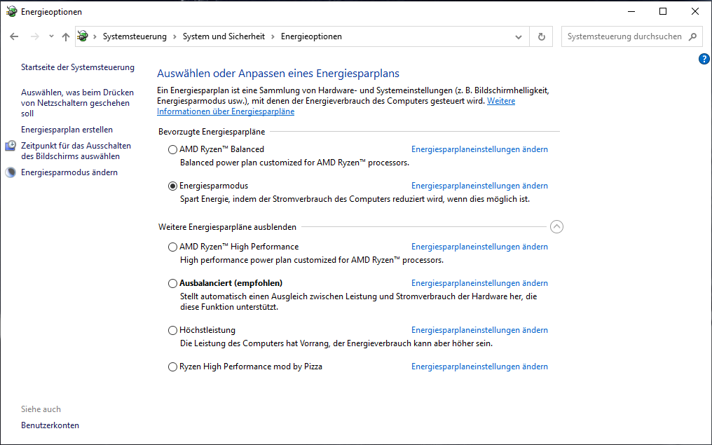This screenshot has width=712, height=445.
Task: Click the address bar control panel icon
Action: coord(83,36)
